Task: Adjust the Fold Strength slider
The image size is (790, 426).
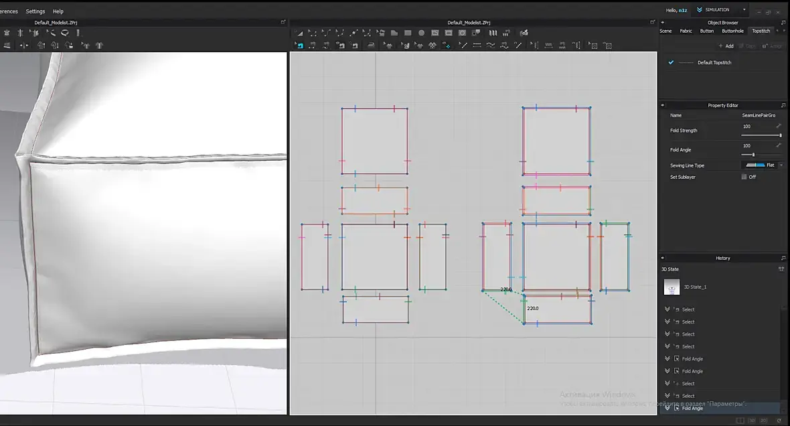Action: pos(761,135)
